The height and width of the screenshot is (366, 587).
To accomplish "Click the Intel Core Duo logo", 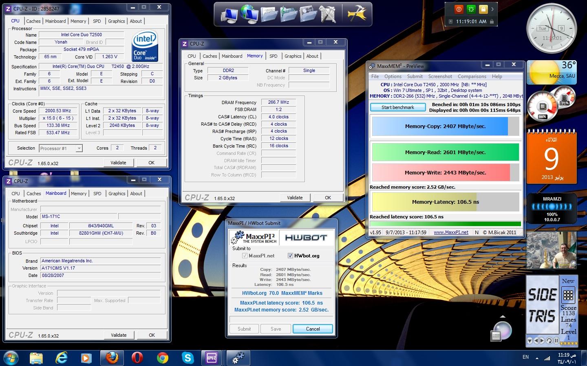I will tap(145, 46).
